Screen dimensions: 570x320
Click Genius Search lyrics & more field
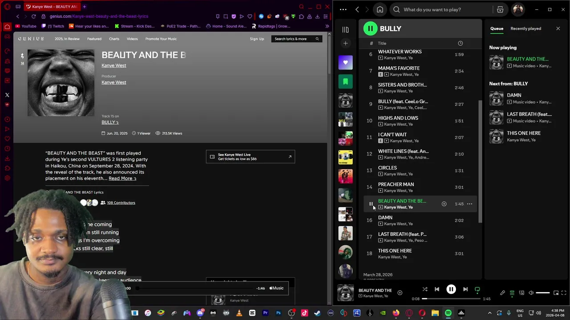tap(297, 39)
